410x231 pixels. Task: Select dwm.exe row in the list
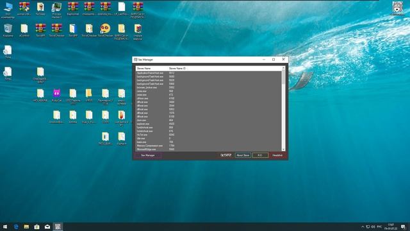[x=209, y=120]
